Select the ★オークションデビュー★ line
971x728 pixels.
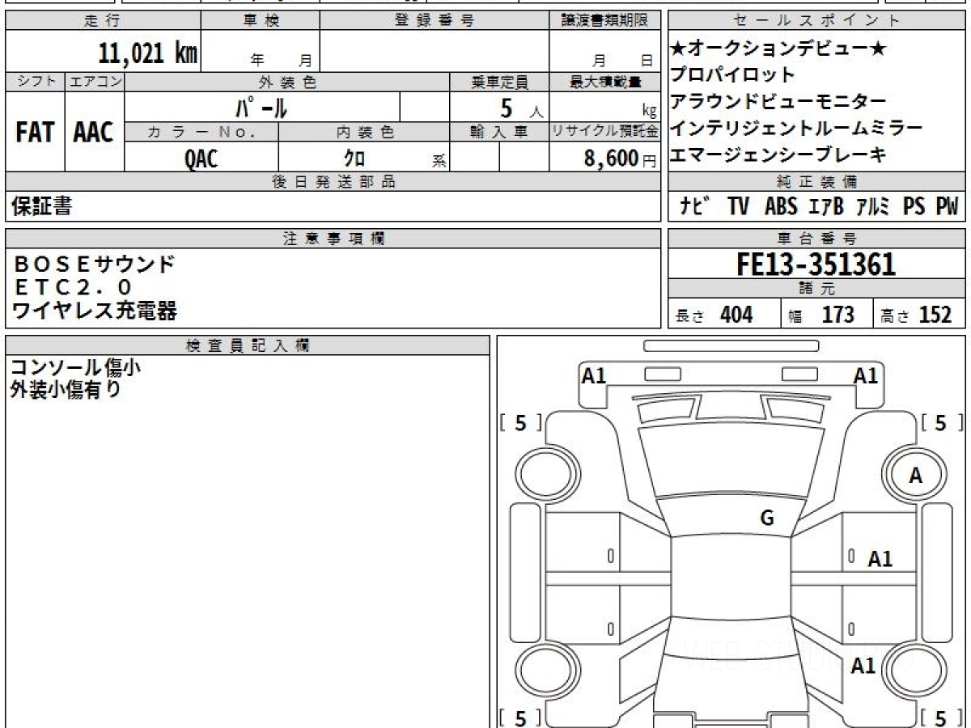click(778, 49)
